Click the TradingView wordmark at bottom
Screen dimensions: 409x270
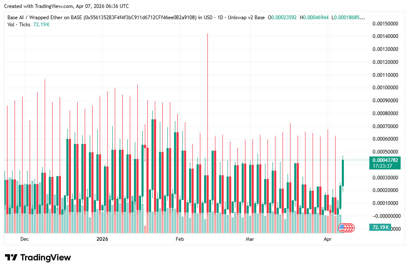click(45, 257)
